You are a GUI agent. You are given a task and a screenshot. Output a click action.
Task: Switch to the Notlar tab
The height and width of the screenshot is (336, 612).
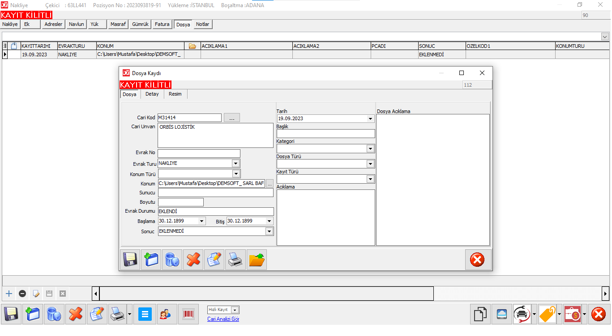click(x=203, y=25)
